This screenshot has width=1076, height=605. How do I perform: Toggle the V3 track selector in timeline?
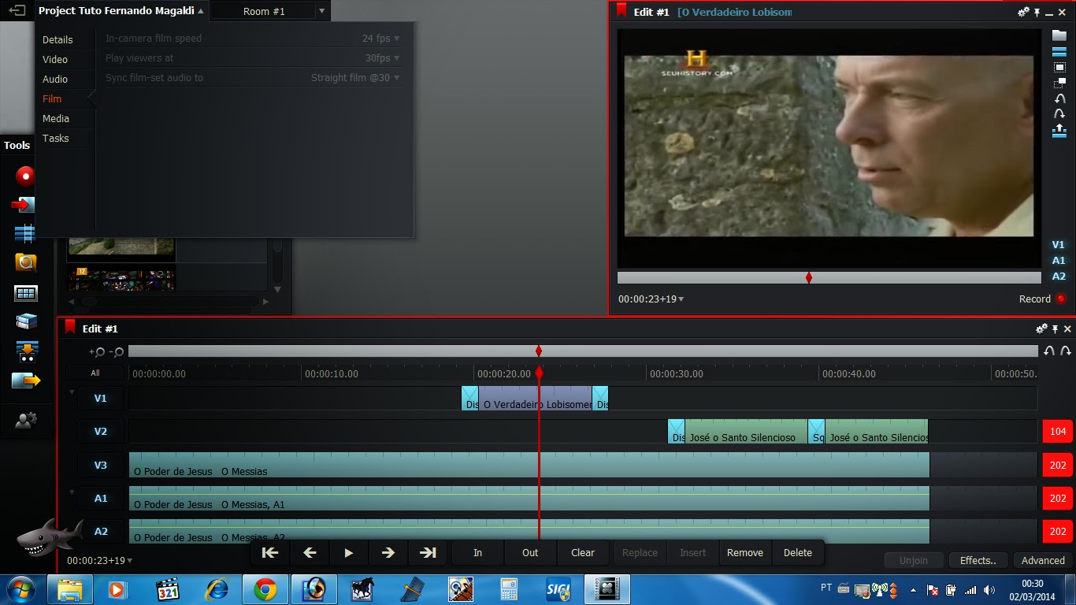[101, 466]
